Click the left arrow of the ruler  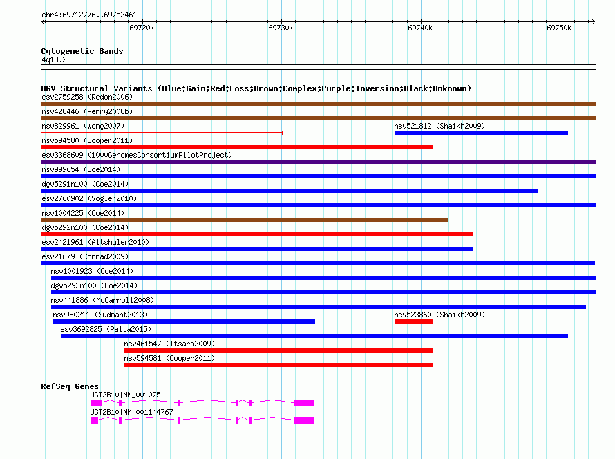click(x=44, y=21)
